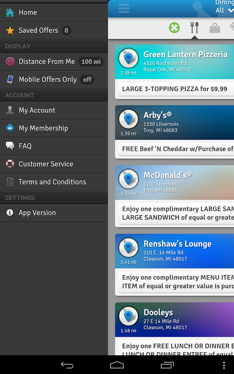Tap the Saved Offers count badge 0
The image size is (234, 374).
tap(66, 30)
